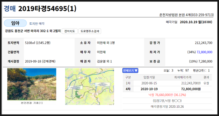Screen dimensions: 219x116
Task: Click the 구분 column header
Action: tap(128, 77)
